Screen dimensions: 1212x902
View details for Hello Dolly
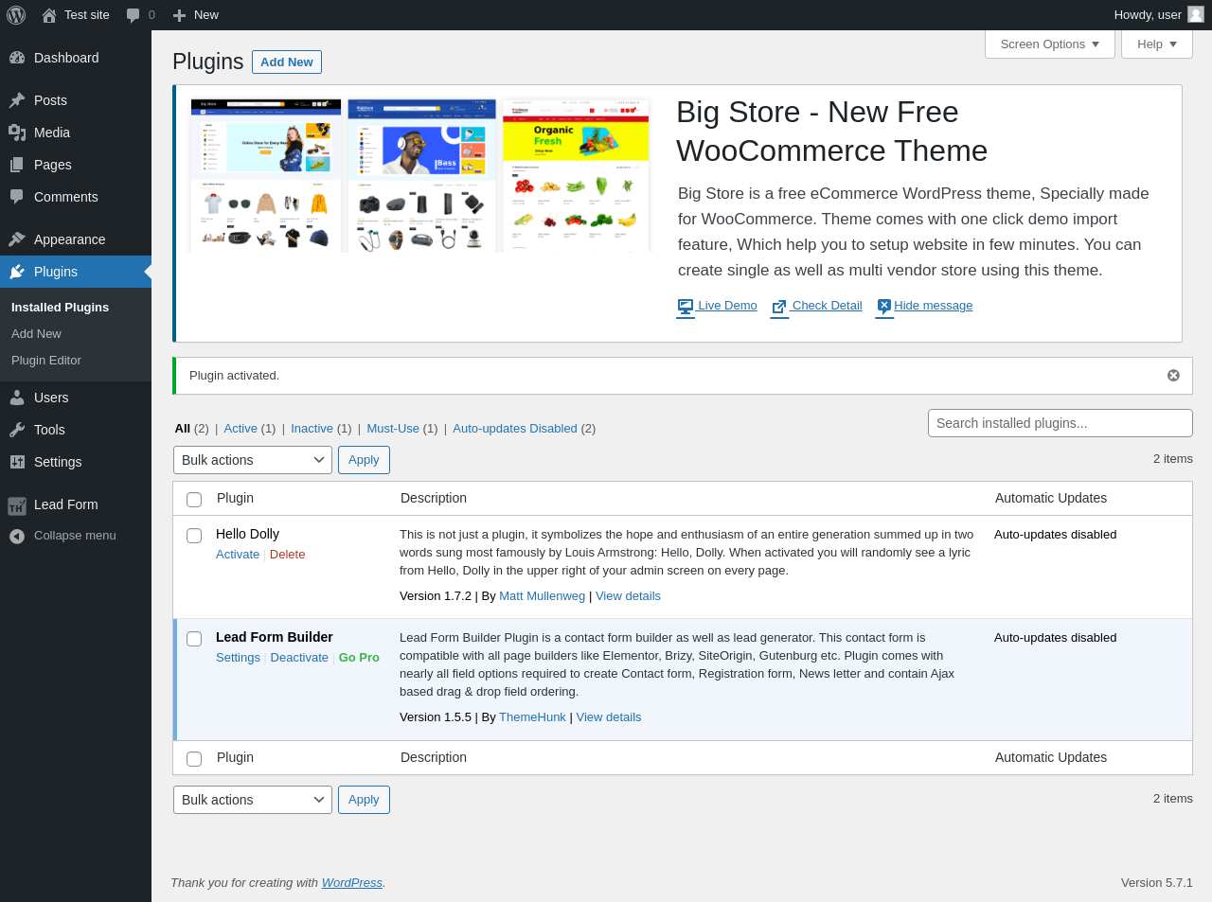[x=628, y=596]
